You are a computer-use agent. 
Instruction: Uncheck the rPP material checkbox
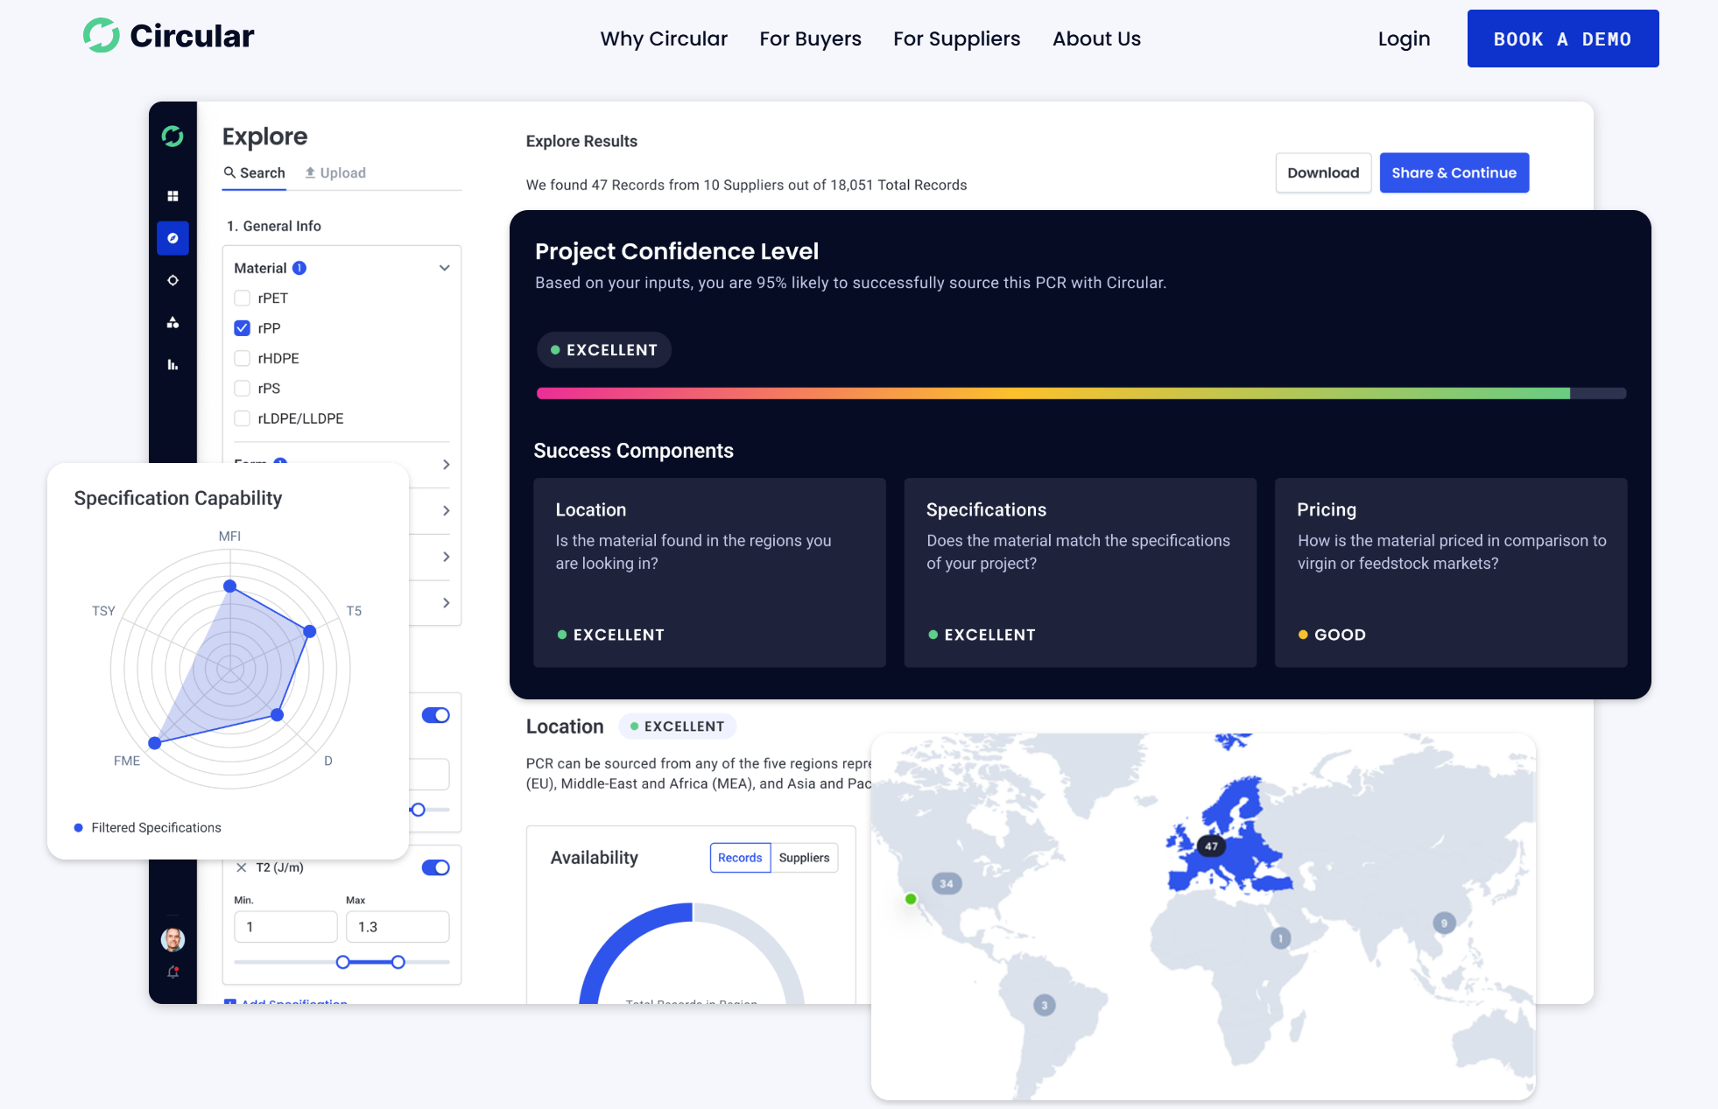tap(243, 328)
